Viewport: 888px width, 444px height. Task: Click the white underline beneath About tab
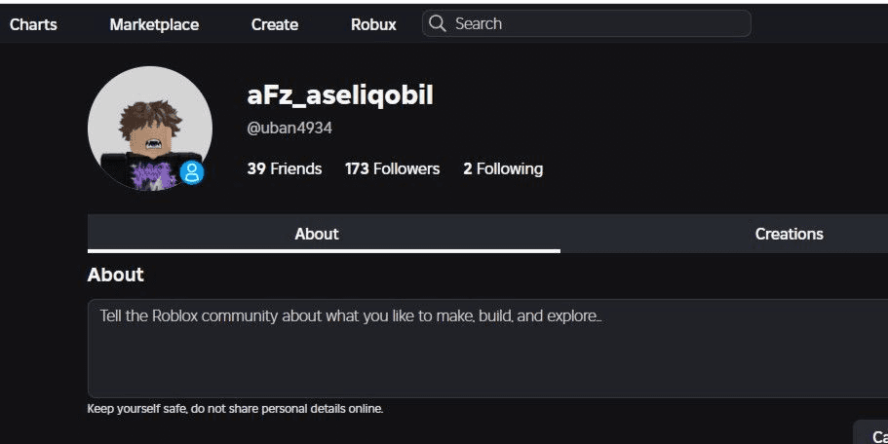324,250
